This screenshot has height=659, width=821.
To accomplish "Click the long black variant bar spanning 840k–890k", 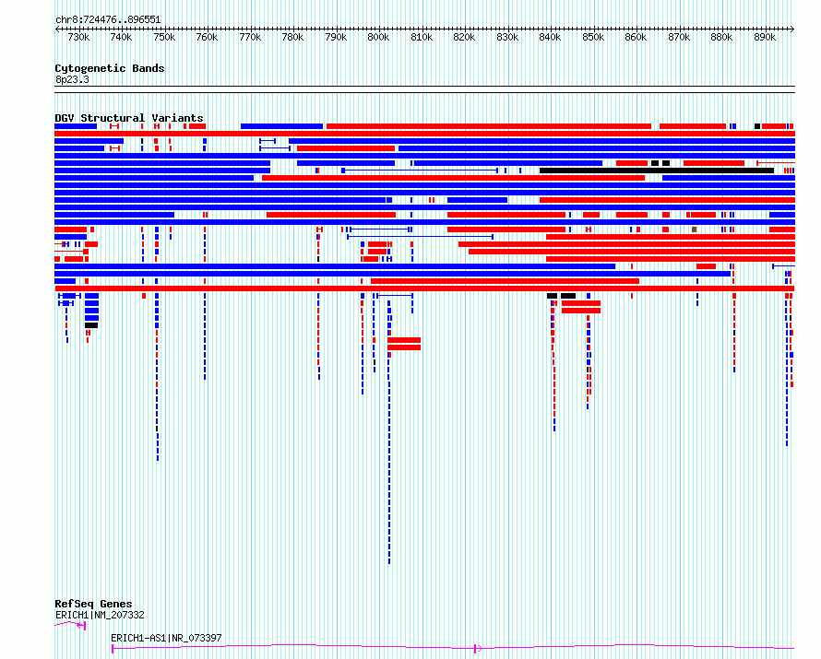I will (x=657, y=171).
